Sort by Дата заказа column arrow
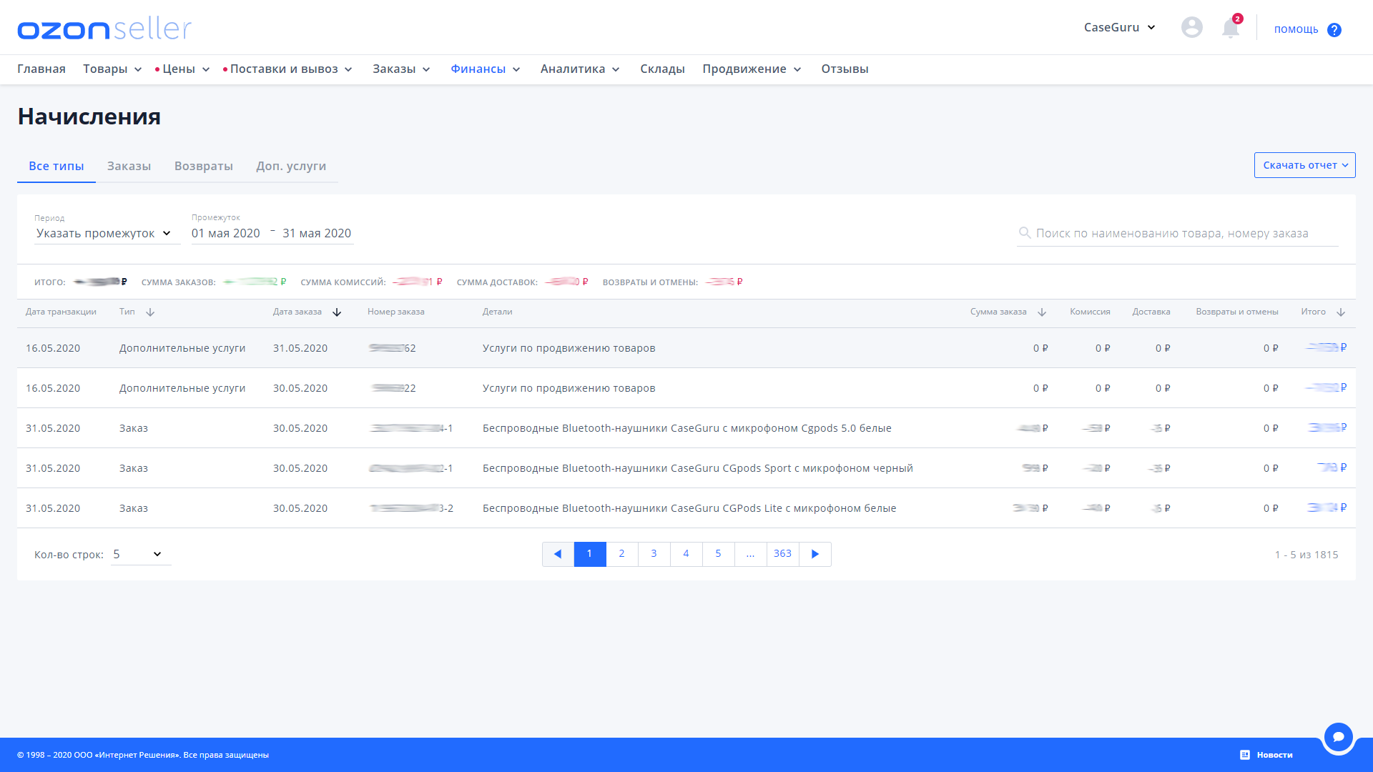 (337, 312)
